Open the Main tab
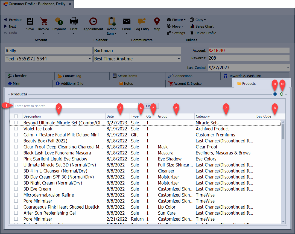The height and width of the screenshot is (234, 295). coord(29,84)
